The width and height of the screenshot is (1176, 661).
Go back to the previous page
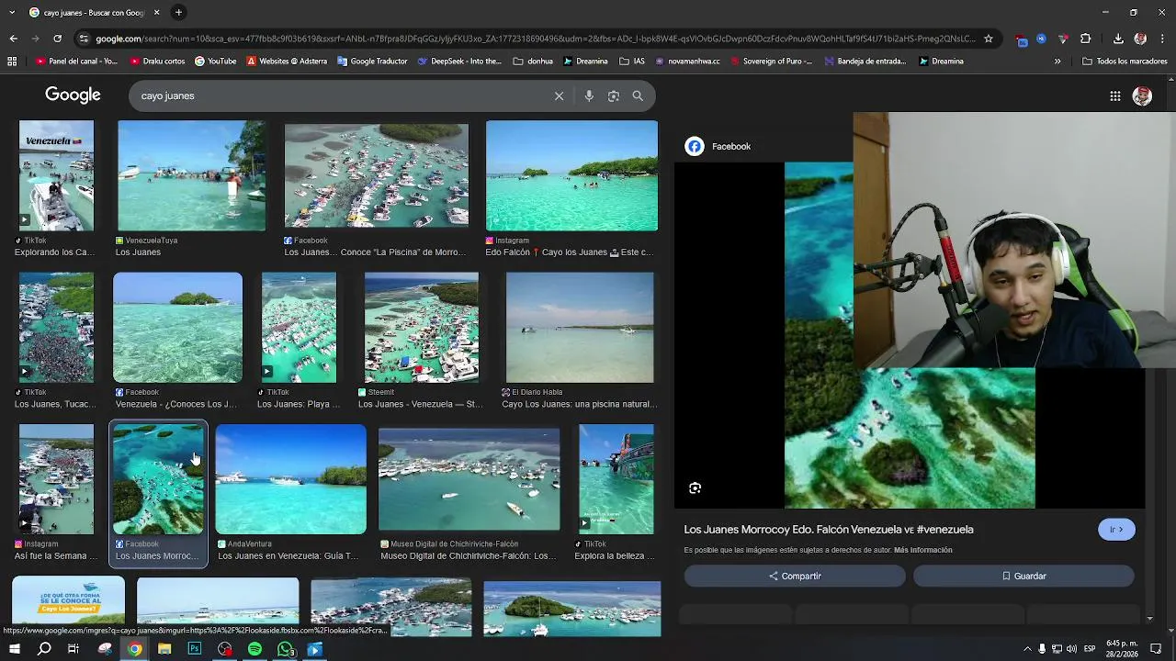[13, 39]
